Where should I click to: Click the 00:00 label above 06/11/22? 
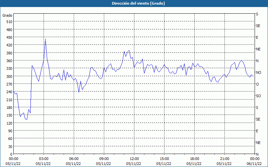[x=255, y=159]
